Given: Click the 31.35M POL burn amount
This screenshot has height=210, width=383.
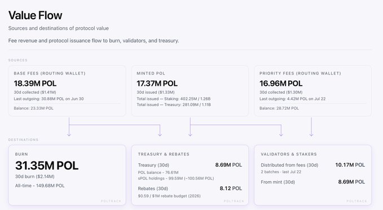Looking at the screenshot, I should pyautogui.click(x=47, y=165).
